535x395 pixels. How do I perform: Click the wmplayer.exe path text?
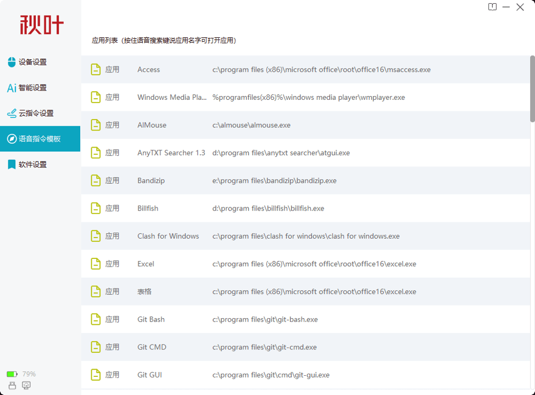pos(309,97)
